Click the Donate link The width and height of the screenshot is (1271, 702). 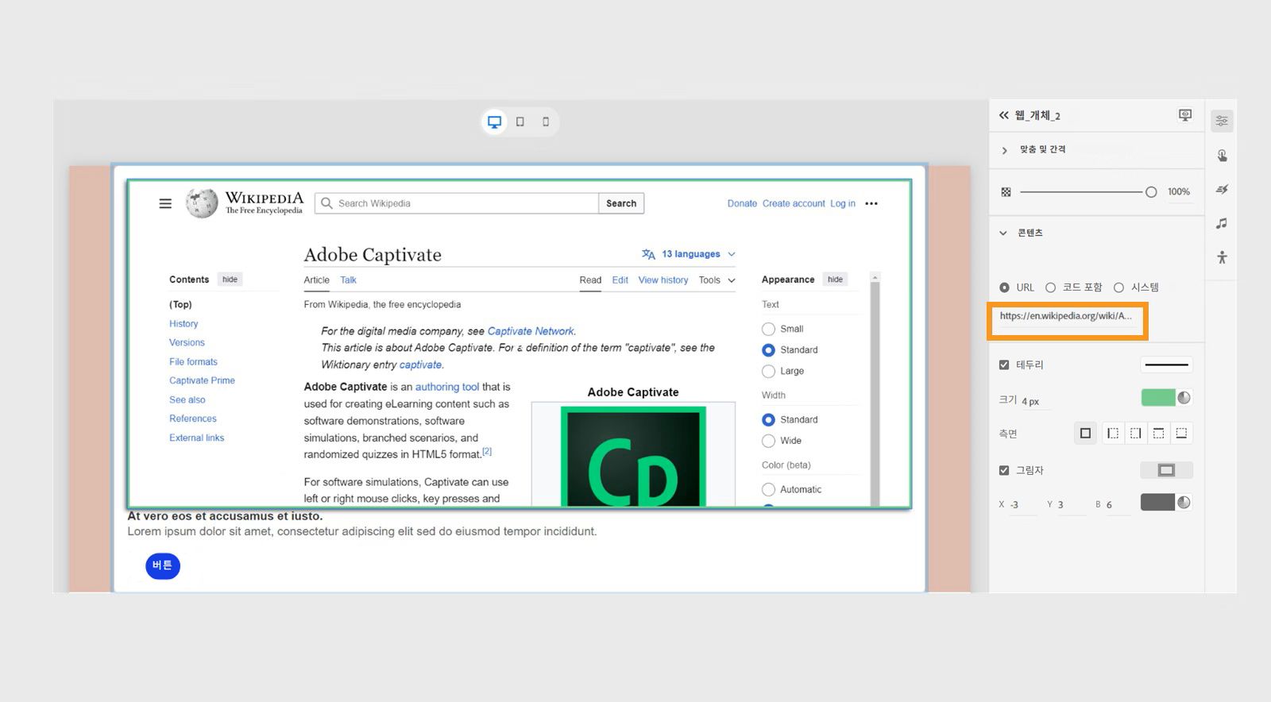point(742,203)
